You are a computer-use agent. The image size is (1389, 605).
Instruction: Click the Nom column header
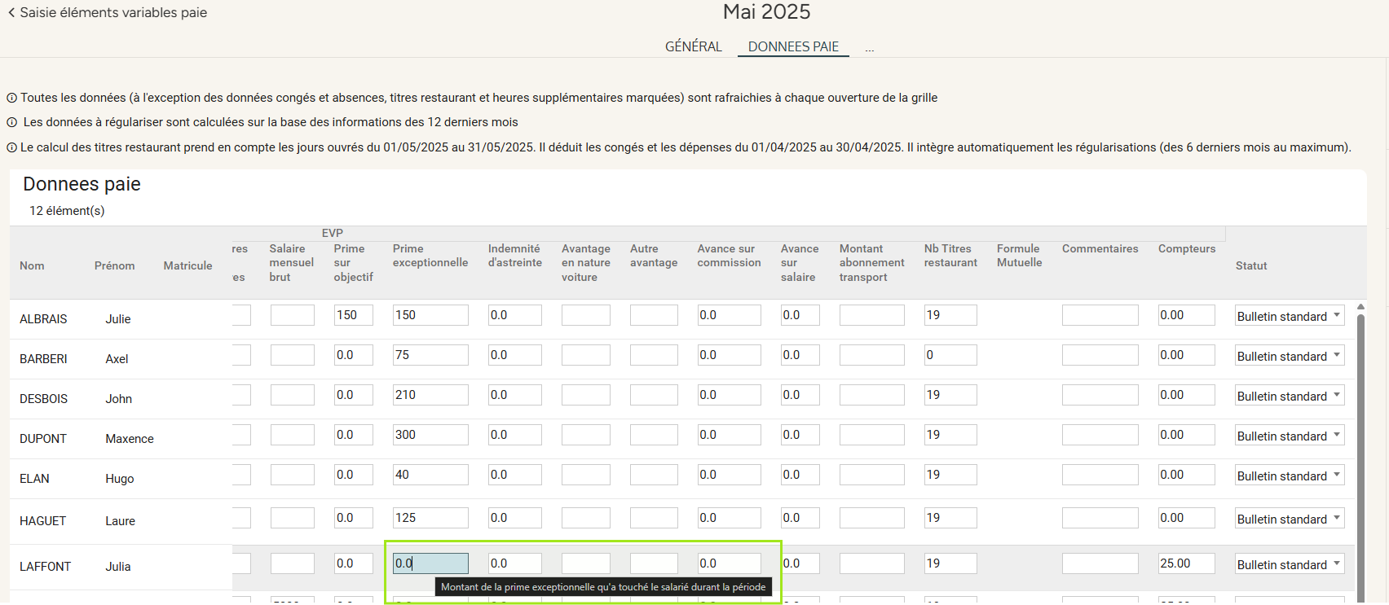pos(32,265)
